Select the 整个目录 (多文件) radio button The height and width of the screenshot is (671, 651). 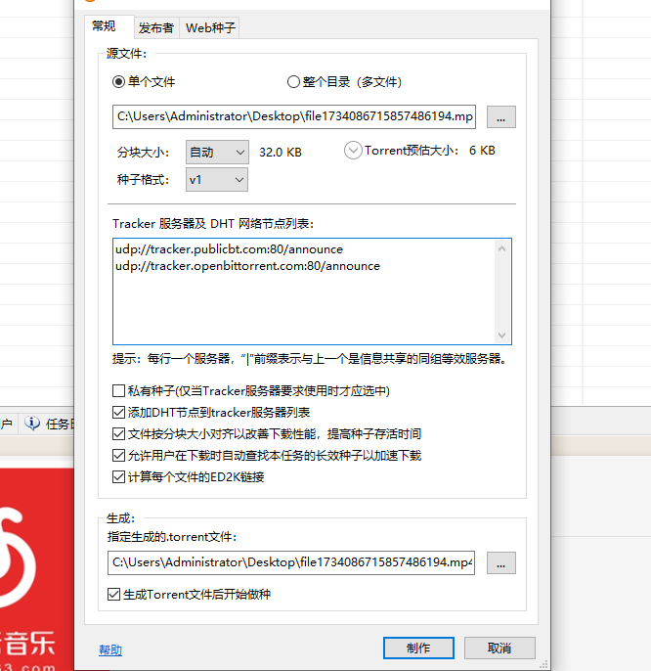click(x=293, y=82)
